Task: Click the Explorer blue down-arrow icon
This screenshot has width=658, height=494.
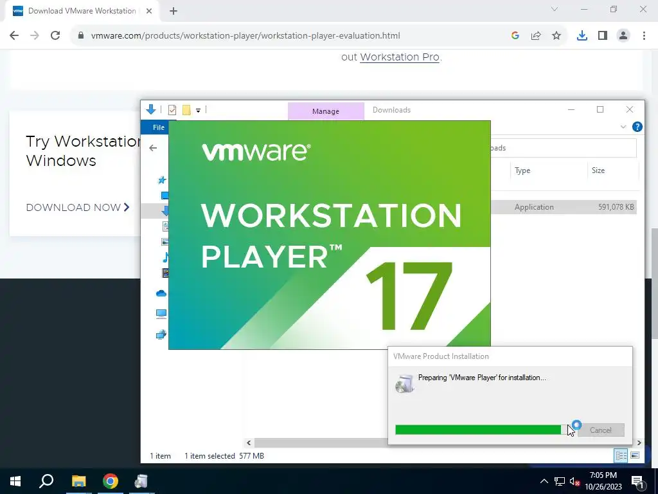Action: tap(151, 109)
